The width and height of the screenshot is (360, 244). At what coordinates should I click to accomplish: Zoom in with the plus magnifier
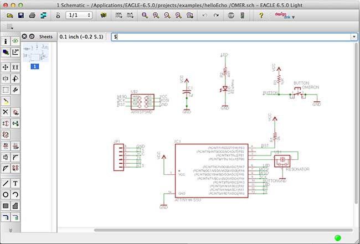pos(156,15)
